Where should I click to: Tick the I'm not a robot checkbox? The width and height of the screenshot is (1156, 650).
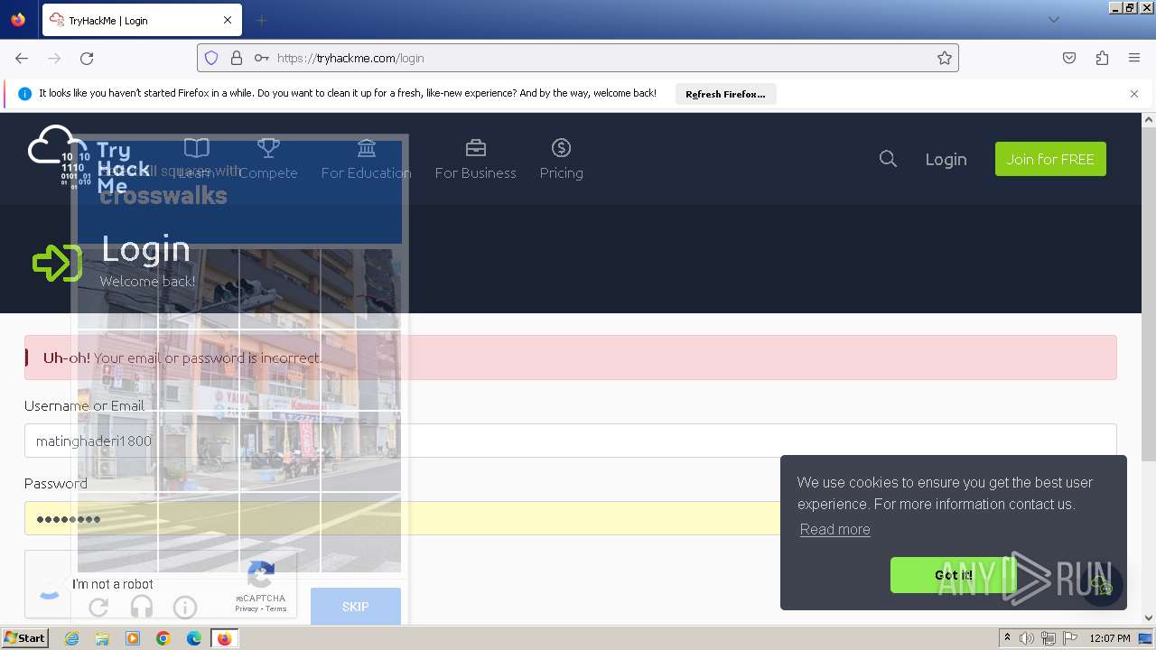pos(49,584)
